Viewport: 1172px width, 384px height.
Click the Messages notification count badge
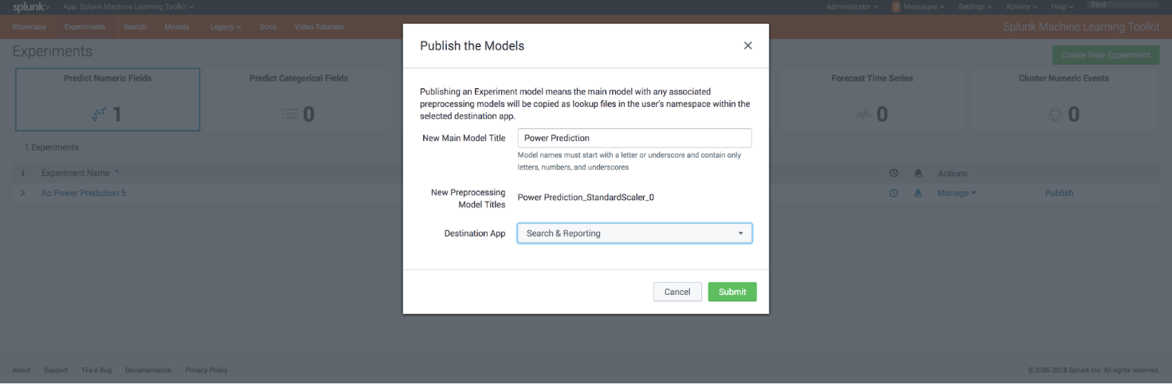point(896,6)
